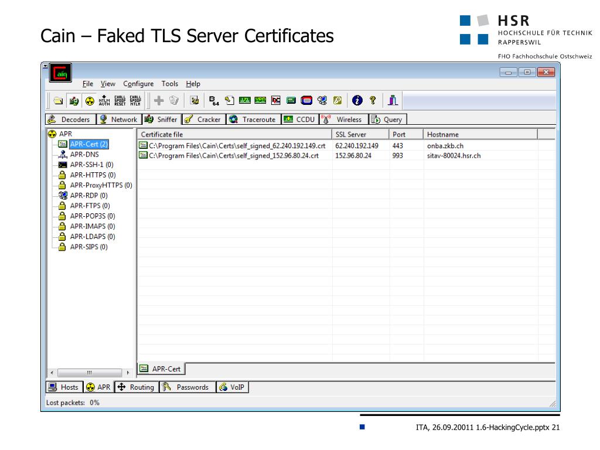
Task: Open the CCDU tab
Action: 300,120
